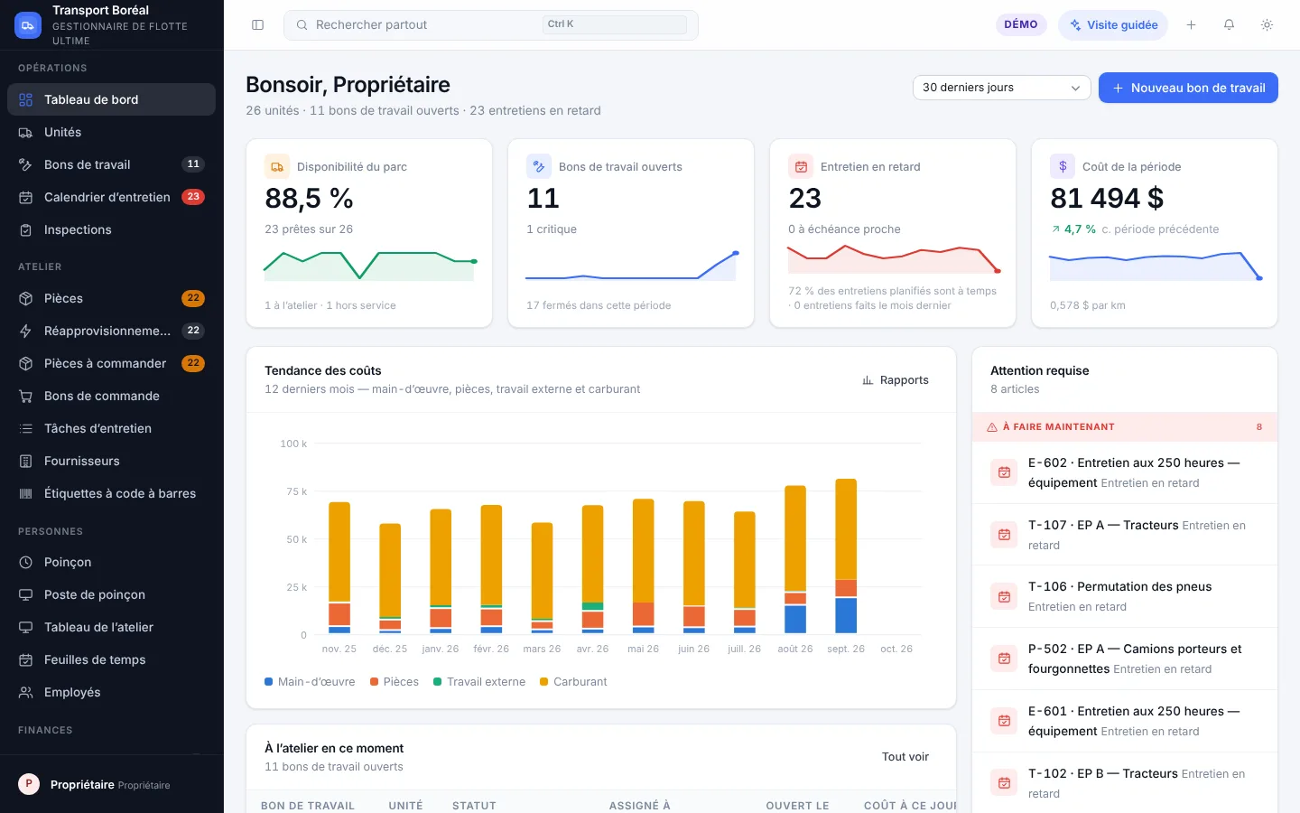Viewport: 1300px width, 813px height.
Task: Click the calendar icon beside P-502
Action: pyautogui.click(x=1004, y=659)
